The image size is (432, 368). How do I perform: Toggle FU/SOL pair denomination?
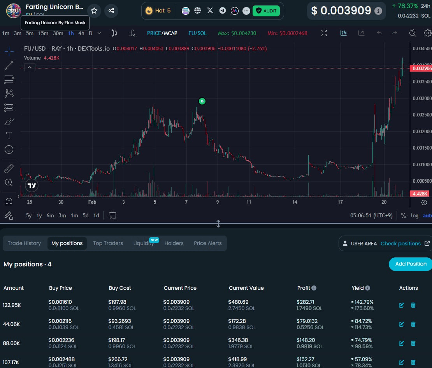(x=198, y=33)
